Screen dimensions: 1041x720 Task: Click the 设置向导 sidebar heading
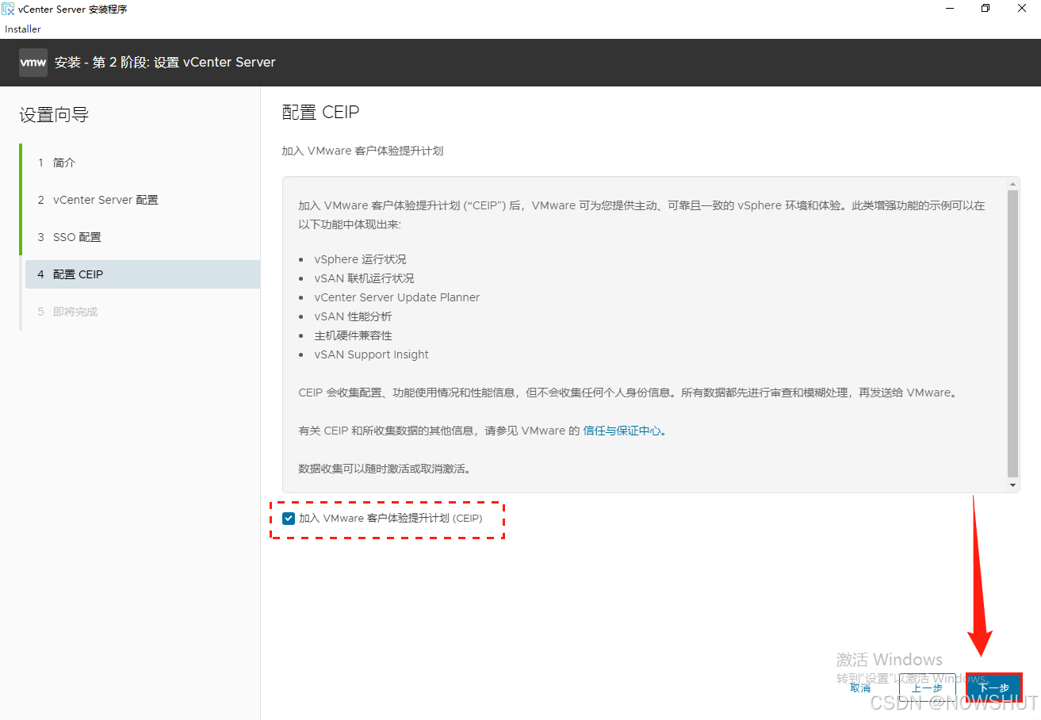54,115
